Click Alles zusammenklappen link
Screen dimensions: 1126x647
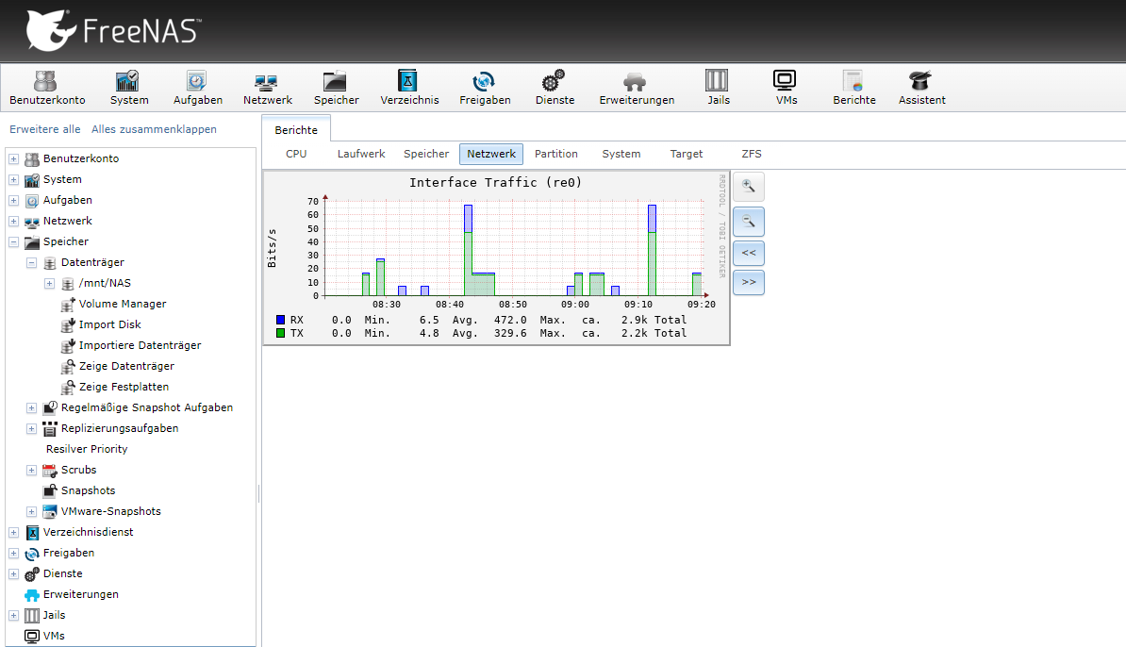click(154, 129)
